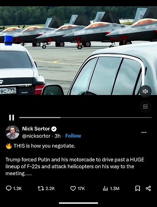Viewport: 157px width, 207px height.
Task: Open the Nick Sortor display name
Action: coord(36,129)
